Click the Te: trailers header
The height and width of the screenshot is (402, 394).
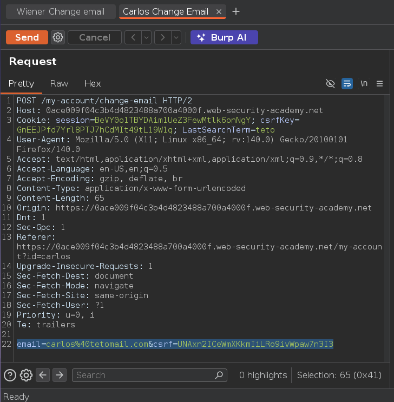click(46, 325)
